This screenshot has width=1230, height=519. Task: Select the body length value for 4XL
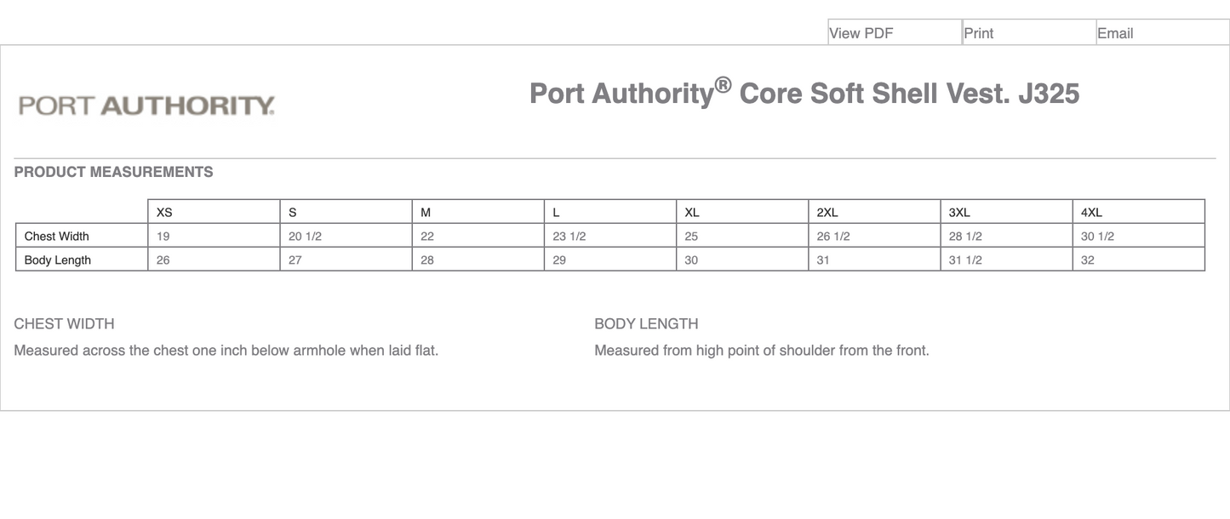click(x=1088, y=259)
